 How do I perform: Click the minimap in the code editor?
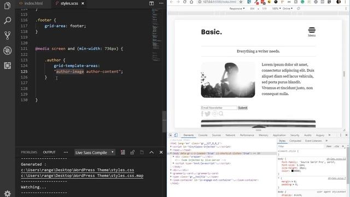[156, 34]
